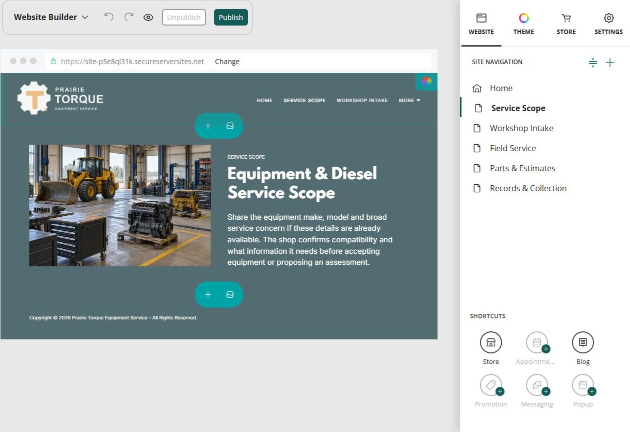This screenshot has height=432, width=630.
Task: Select the workshop equipment photo
Action: coord(120,205)
